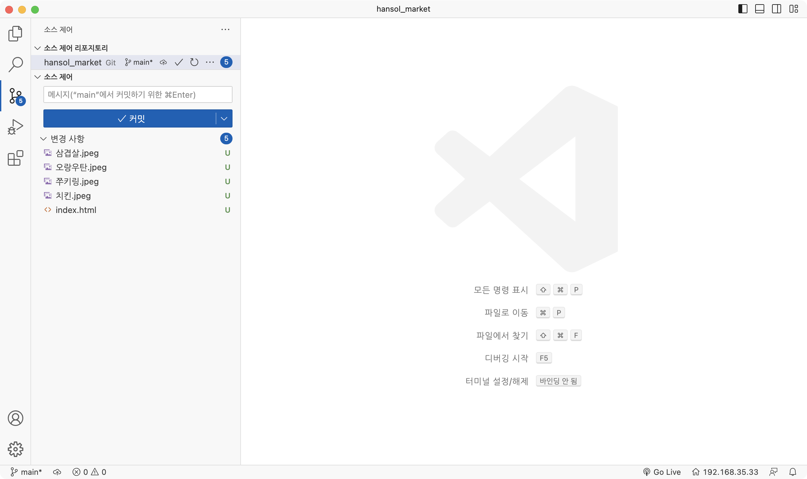Select the 치킨.jpeg changed file

tap(136, 195)
